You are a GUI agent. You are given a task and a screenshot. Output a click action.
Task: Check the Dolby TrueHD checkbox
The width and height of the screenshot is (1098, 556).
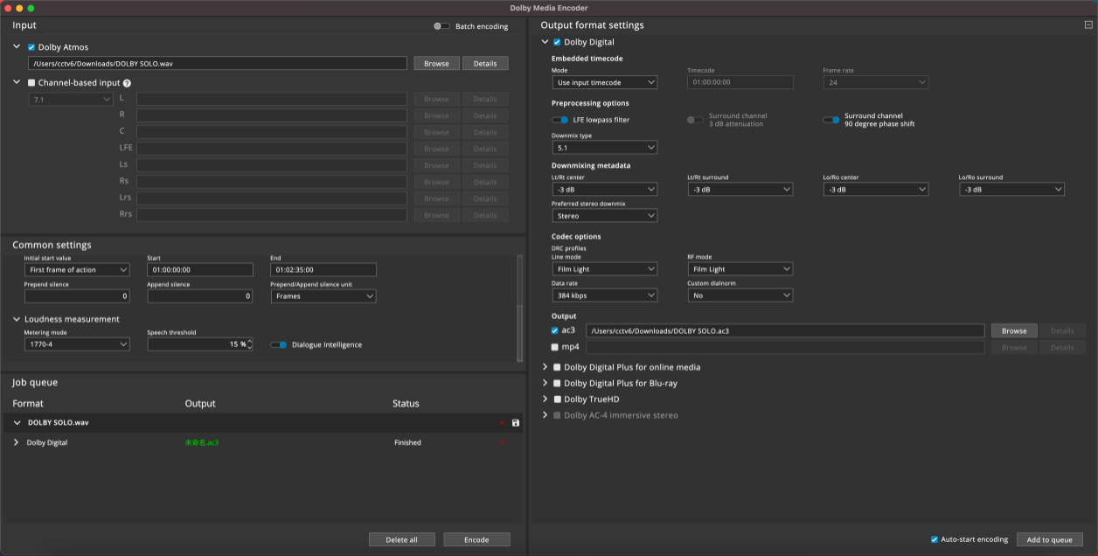pyautogui.click(x=557, y=400)
